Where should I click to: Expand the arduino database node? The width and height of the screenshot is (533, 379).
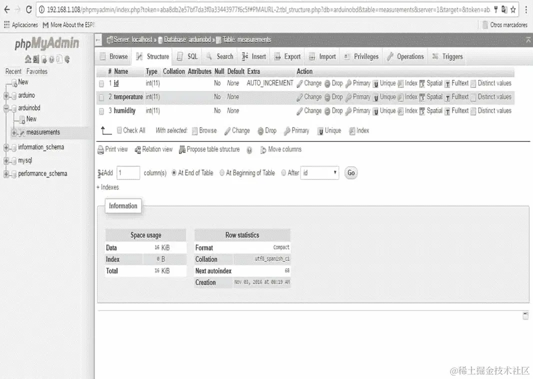6,96
